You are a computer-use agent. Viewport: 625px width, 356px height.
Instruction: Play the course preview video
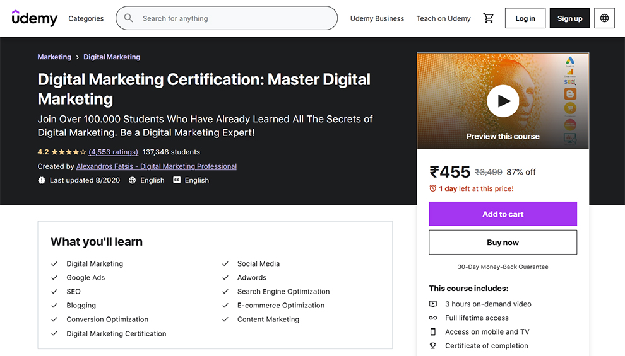tap(503, 101)
